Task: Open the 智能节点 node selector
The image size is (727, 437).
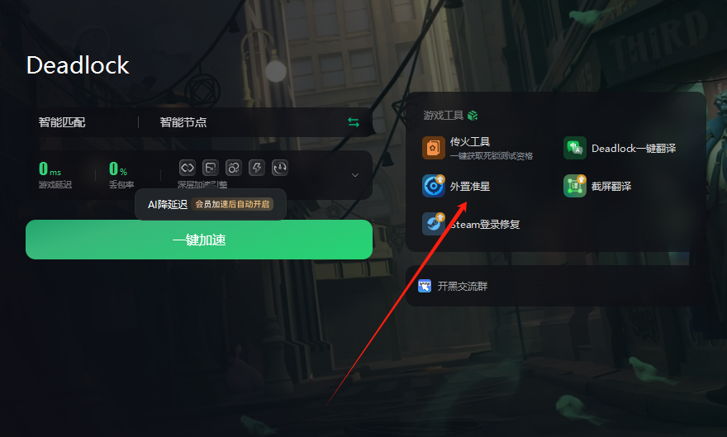Action: tap(183, 122)
